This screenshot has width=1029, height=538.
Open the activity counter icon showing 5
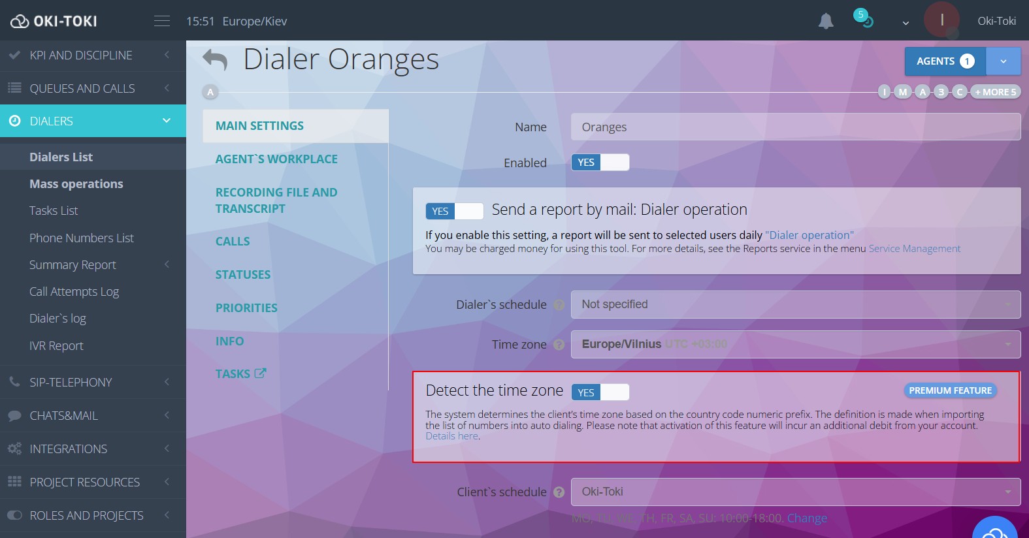pos(864,18)
